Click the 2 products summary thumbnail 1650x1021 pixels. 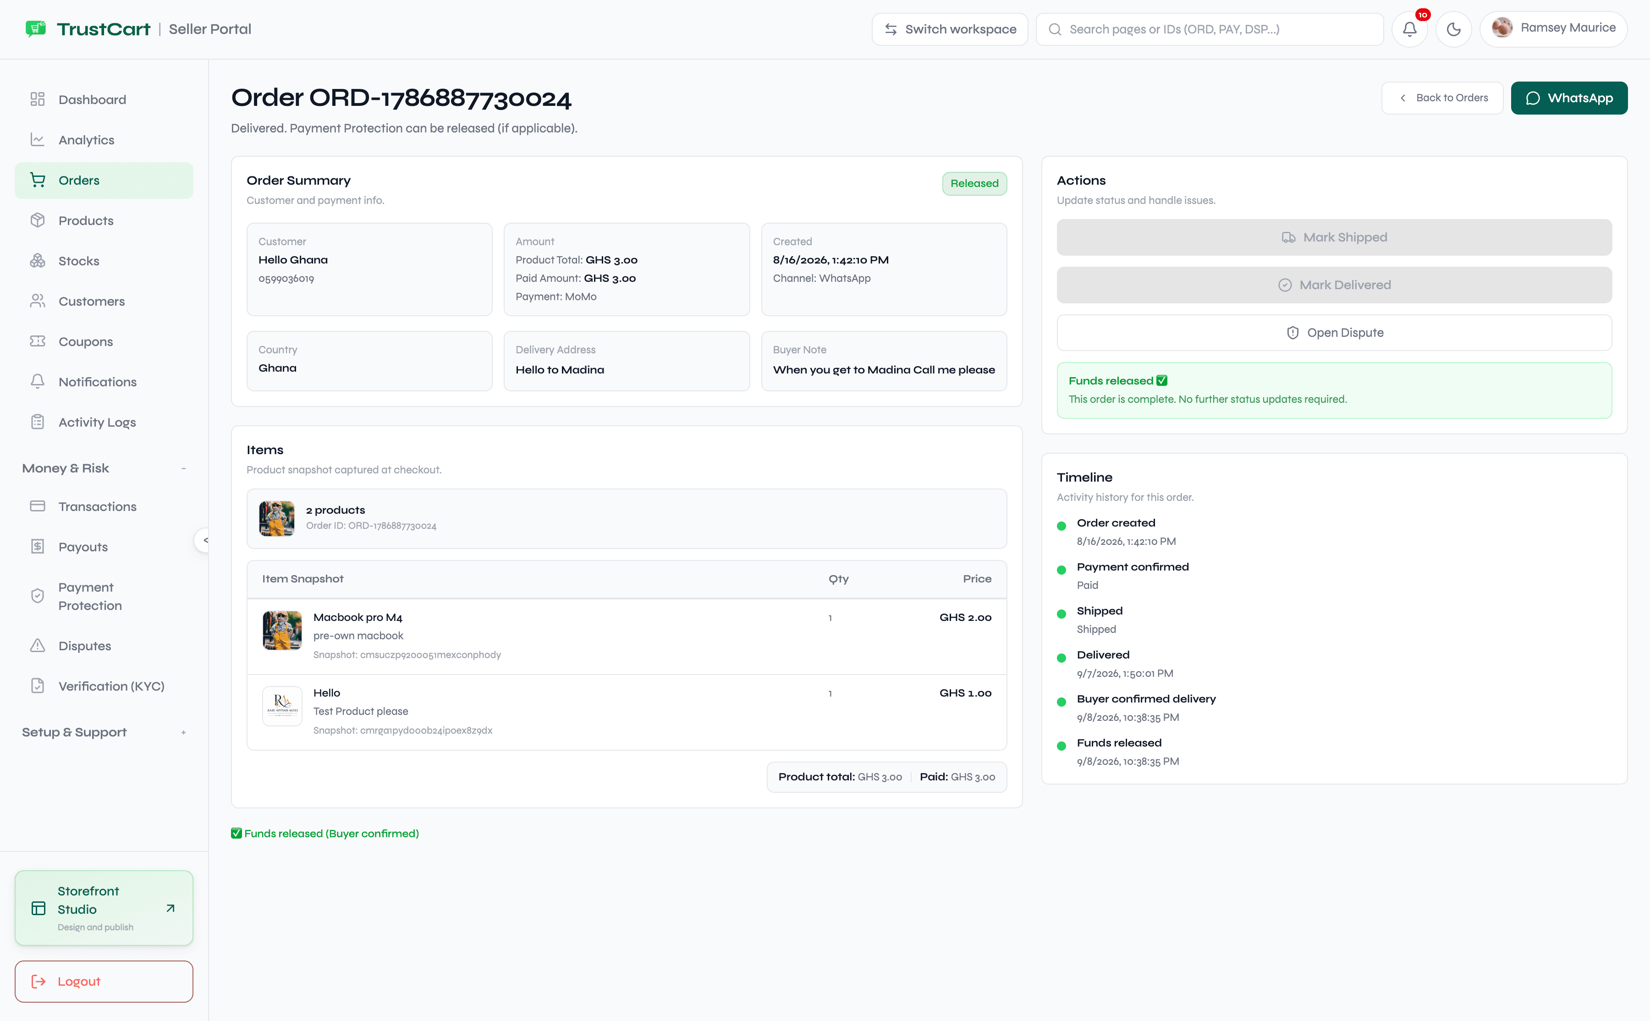277,518
